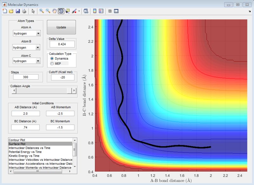Select the Zoom In tool

coord(41,11)
